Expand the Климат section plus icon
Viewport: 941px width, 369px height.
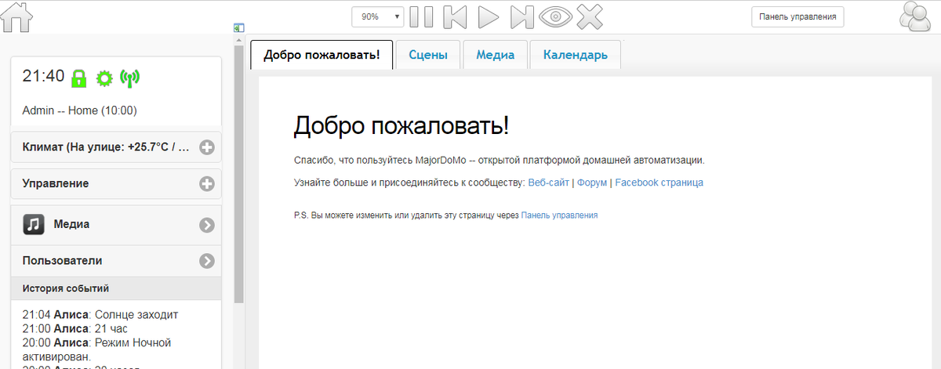click(x=207, y=147)
